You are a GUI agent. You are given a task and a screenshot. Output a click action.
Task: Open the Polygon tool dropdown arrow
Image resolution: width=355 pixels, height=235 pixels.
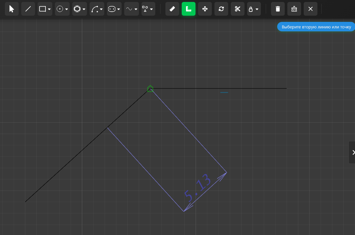[x=84, y=9]
